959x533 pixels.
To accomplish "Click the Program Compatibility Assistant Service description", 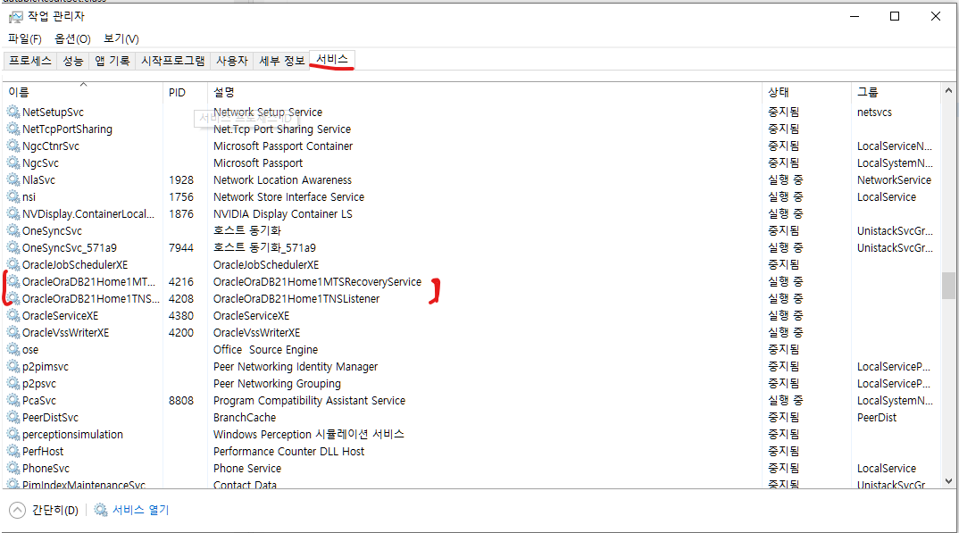I will [x=310, y=400].
